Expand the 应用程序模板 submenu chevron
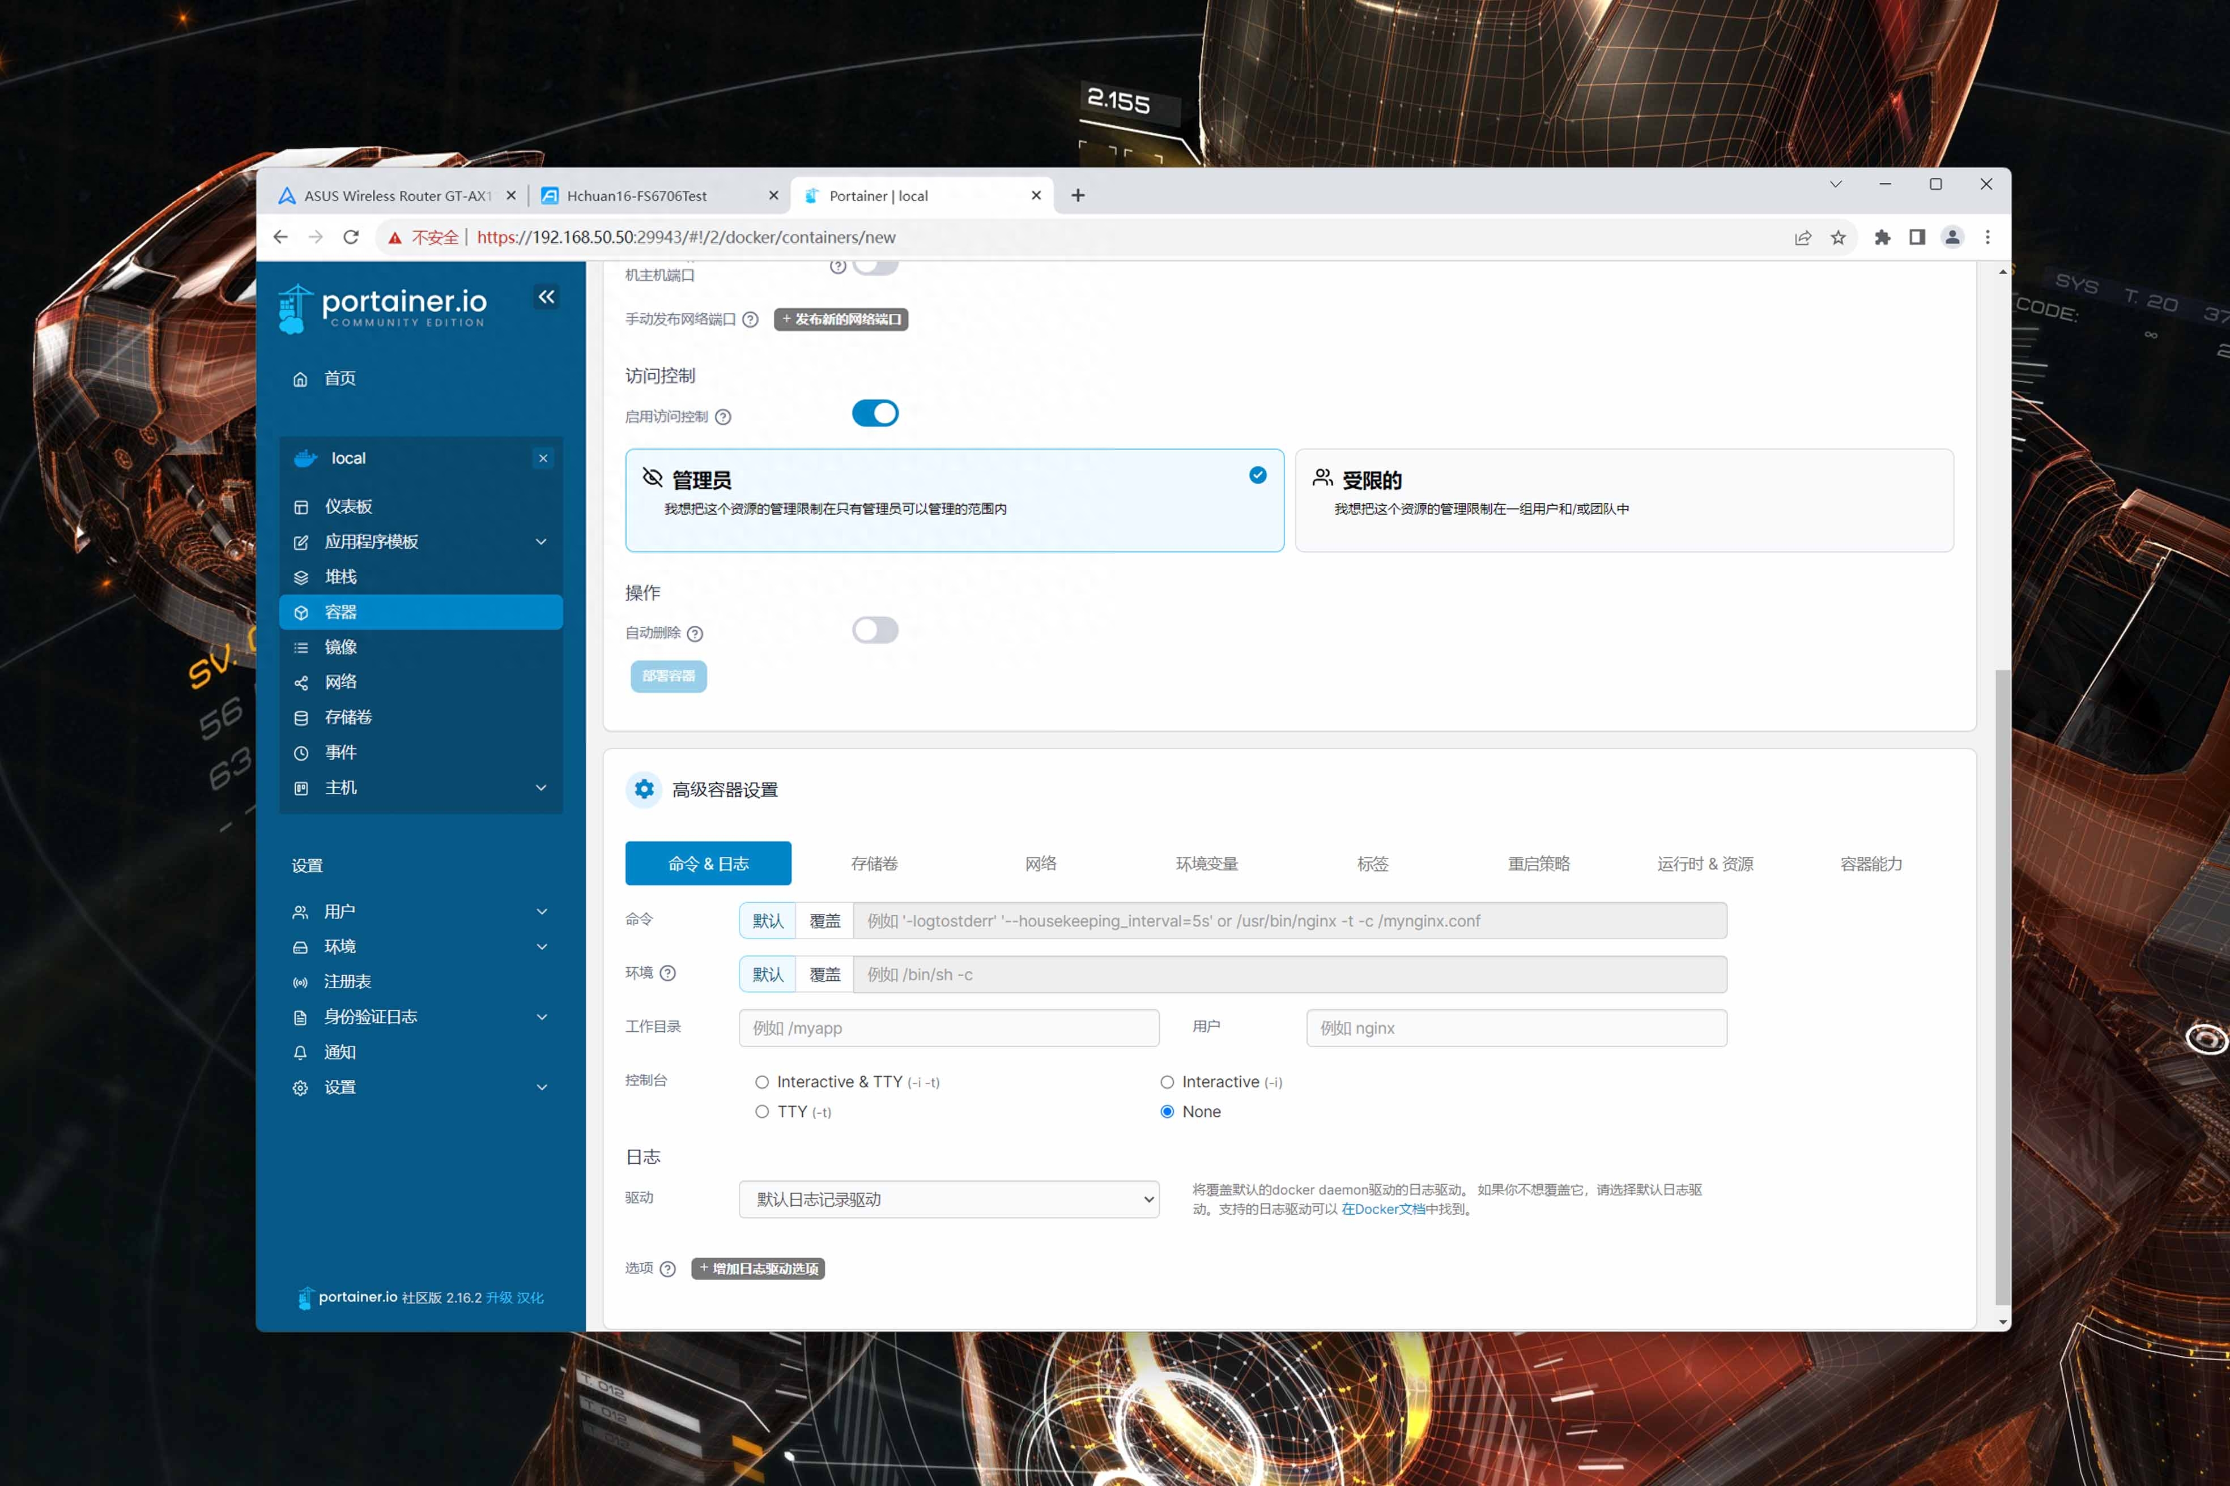Image resolution: width=2230 pixels, height=1486 pixels. 542,541
